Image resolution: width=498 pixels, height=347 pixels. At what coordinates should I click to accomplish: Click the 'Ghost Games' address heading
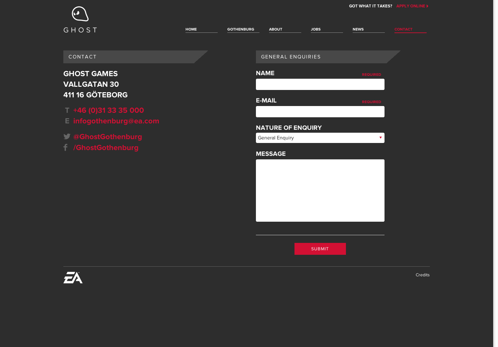(x=90, y=74)
